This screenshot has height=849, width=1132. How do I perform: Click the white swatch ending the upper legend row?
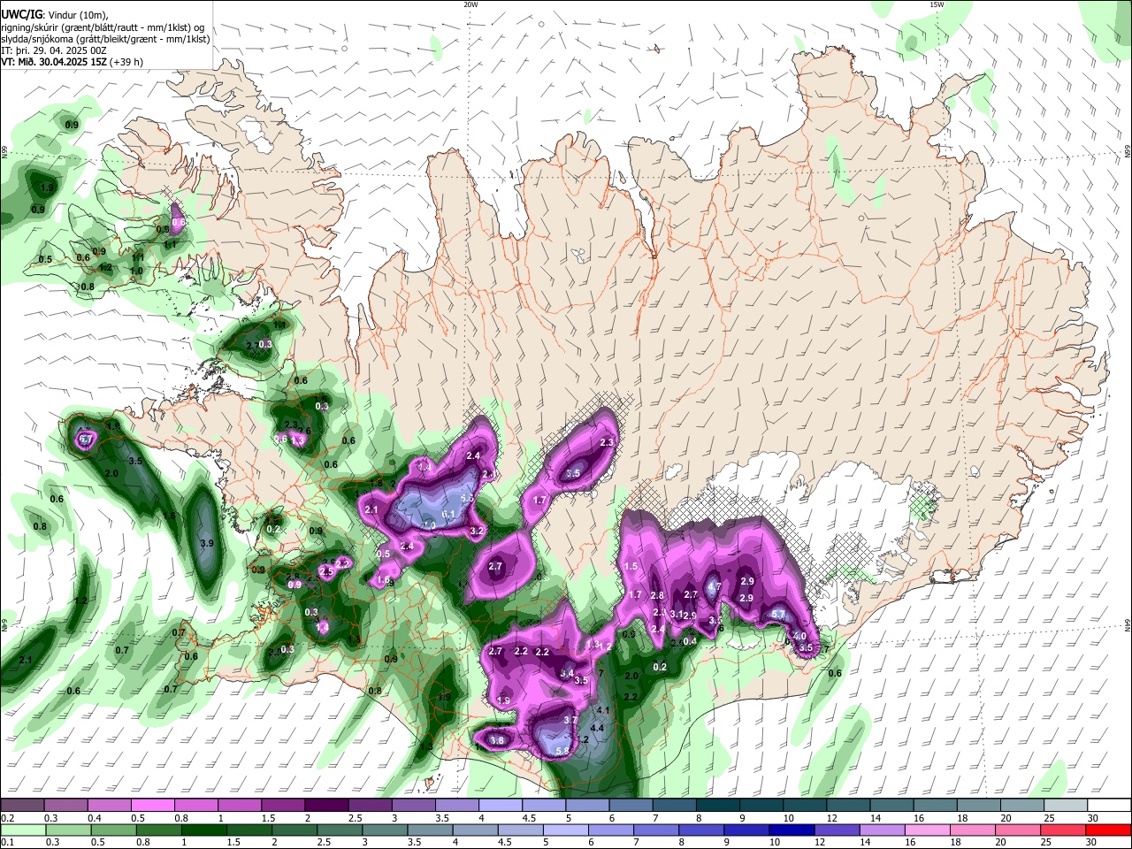point(1108,806)
